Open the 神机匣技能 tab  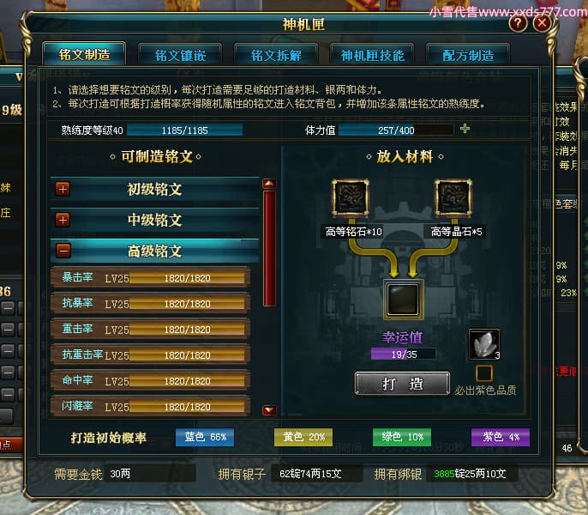point(372,55)
